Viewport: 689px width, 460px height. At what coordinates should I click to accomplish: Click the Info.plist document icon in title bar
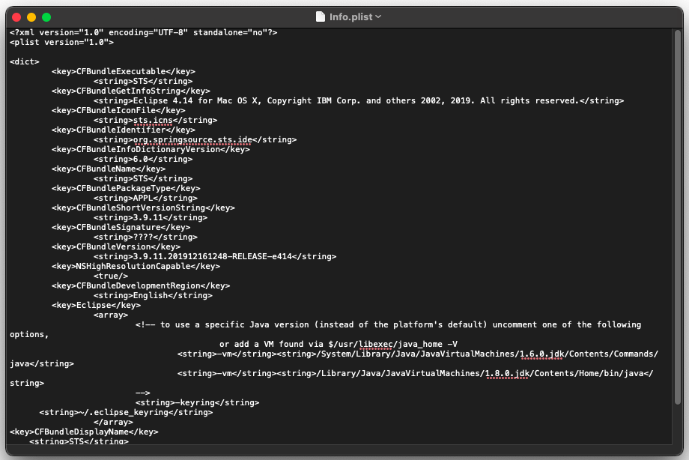point(321,17)
